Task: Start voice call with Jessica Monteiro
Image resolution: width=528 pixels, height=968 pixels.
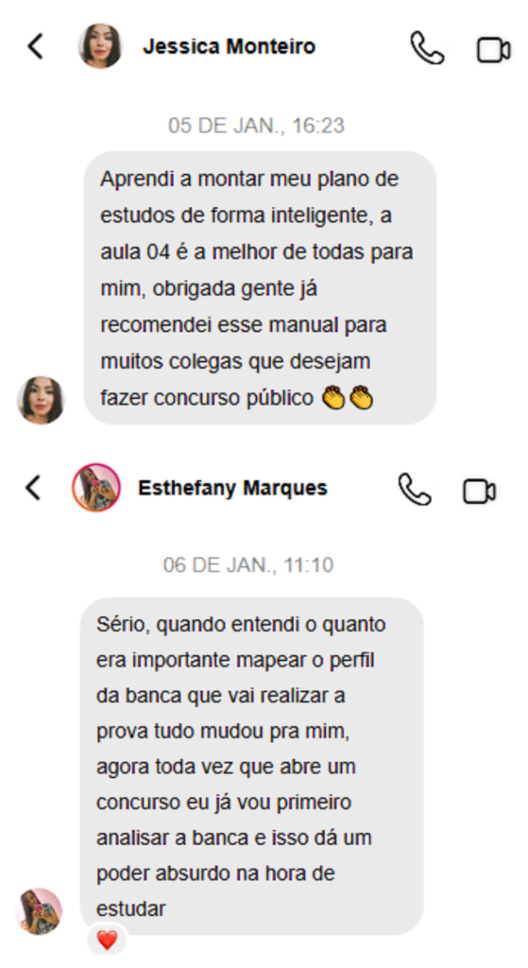Action: click(427, 48)
